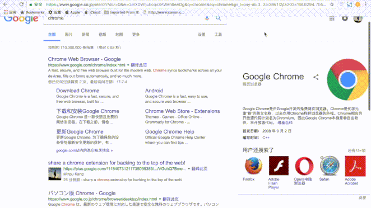Open Adobe Flash Player related search icon
This screenshot has width=371, height=208.
coord(279,166)
